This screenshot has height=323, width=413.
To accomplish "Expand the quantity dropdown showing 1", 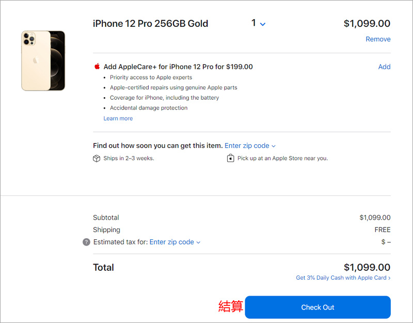I will pos(258,23).
